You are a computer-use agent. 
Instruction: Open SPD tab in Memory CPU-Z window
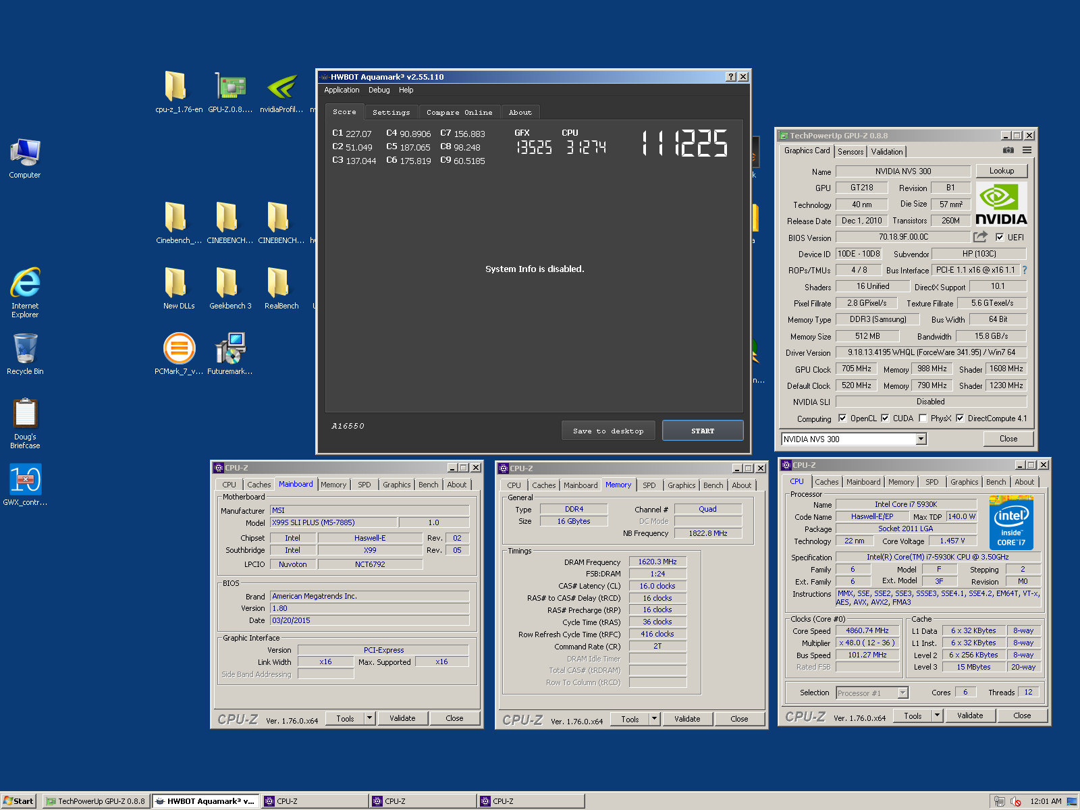tap(649, 485)
